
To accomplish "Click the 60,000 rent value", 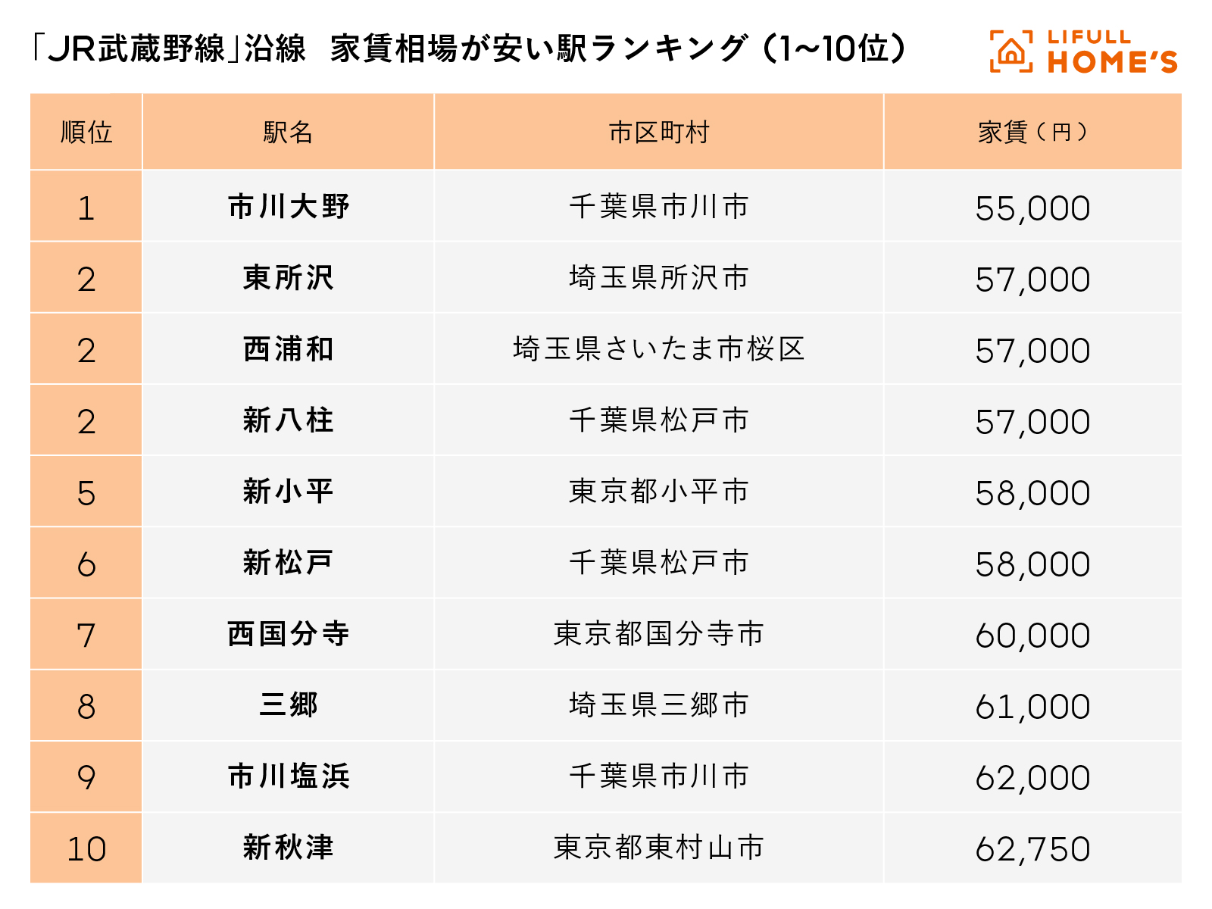I will coord(1032,636).
